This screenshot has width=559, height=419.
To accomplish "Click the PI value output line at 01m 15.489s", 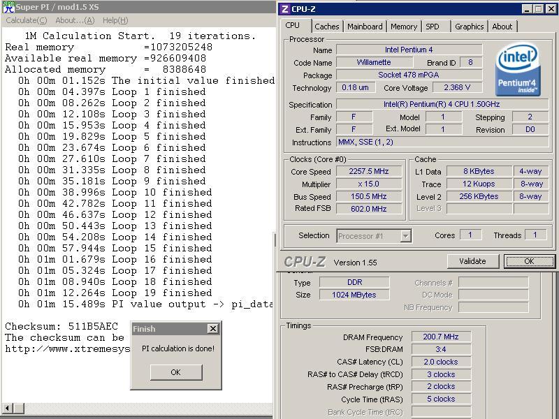I will tap(145, 304).
